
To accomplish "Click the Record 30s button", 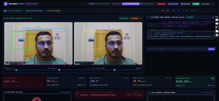I will click(x=161, y=4).
